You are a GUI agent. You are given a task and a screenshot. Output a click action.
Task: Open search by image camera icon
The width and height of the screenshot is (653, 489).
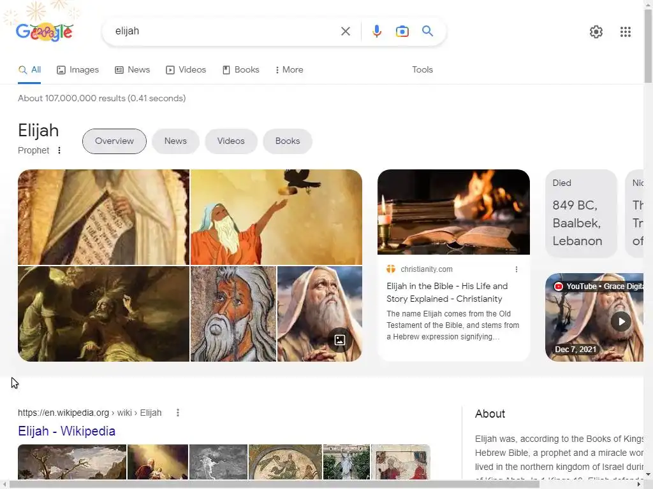pyautogui.click(x=402, y=31)
